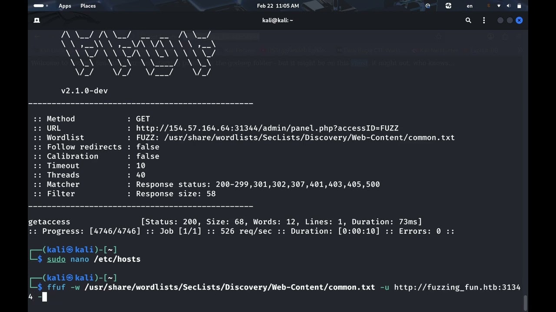Click the terminal vertical scrollbar handle

coord(525,303)
